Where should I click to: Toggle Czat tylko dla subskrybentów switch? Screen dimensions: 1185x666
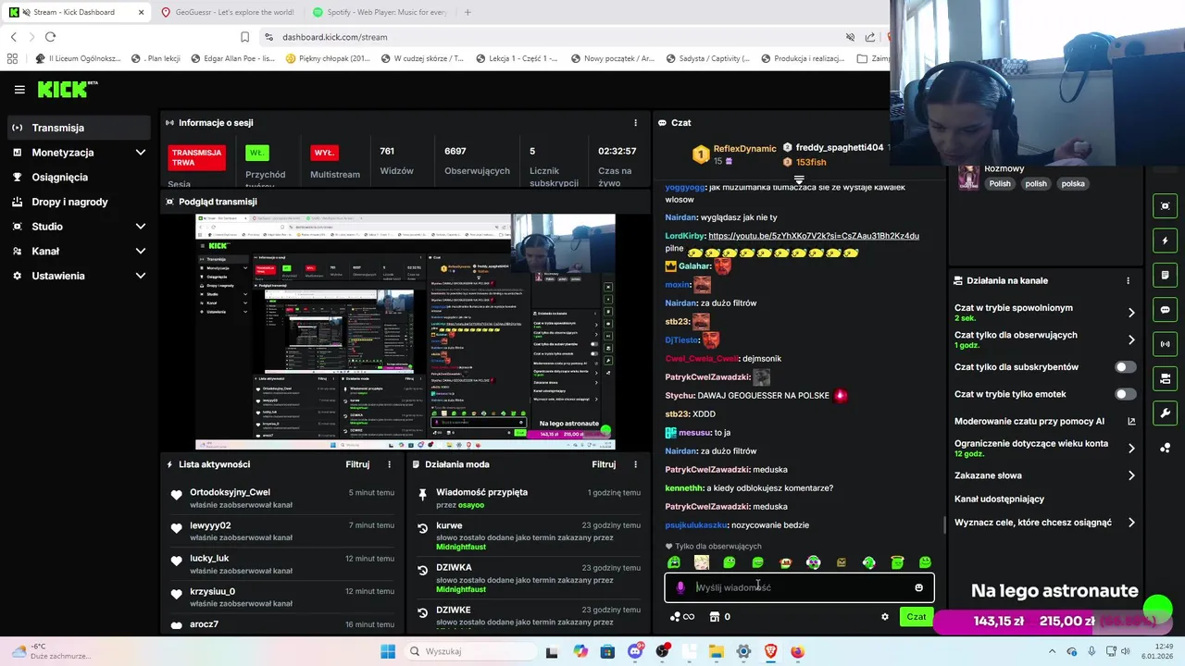click(1125, 367)
